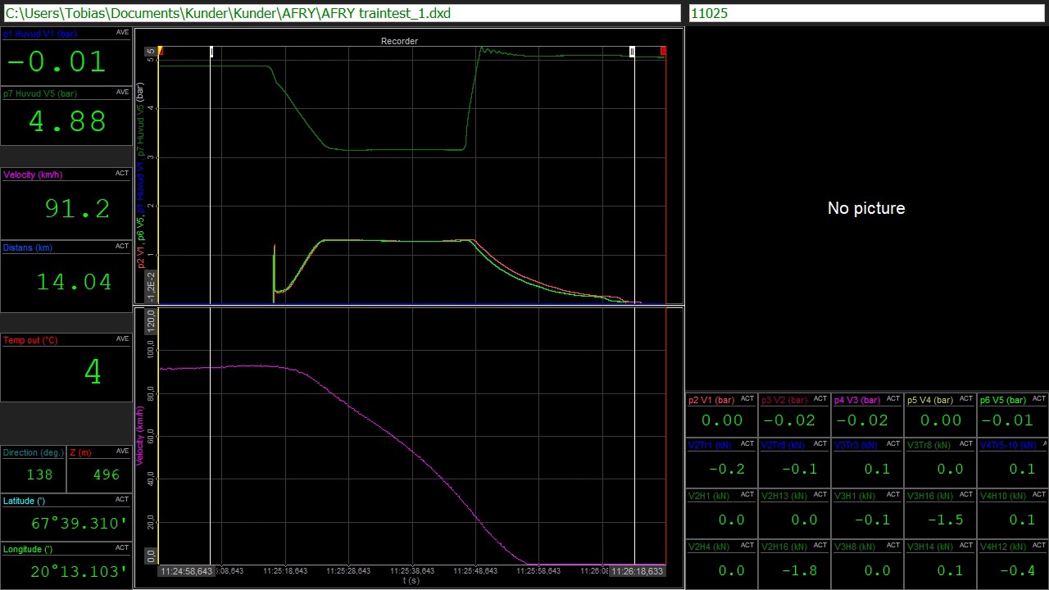Select the V4H12 (kN) meter showing -0.4
1049x590 pixels.
[1013, 564]
